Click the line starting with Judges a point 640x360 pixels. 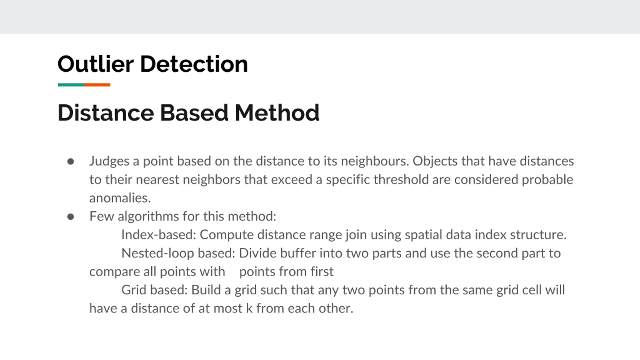[x=332, y=161]
